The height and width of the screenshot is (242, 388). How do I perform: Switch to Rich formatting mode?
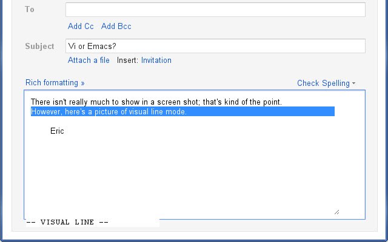[52, 82]
